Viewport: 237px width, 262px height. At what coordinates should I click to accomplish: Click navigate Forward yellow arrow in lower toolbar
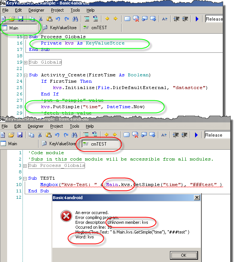(x=115, y=134)
